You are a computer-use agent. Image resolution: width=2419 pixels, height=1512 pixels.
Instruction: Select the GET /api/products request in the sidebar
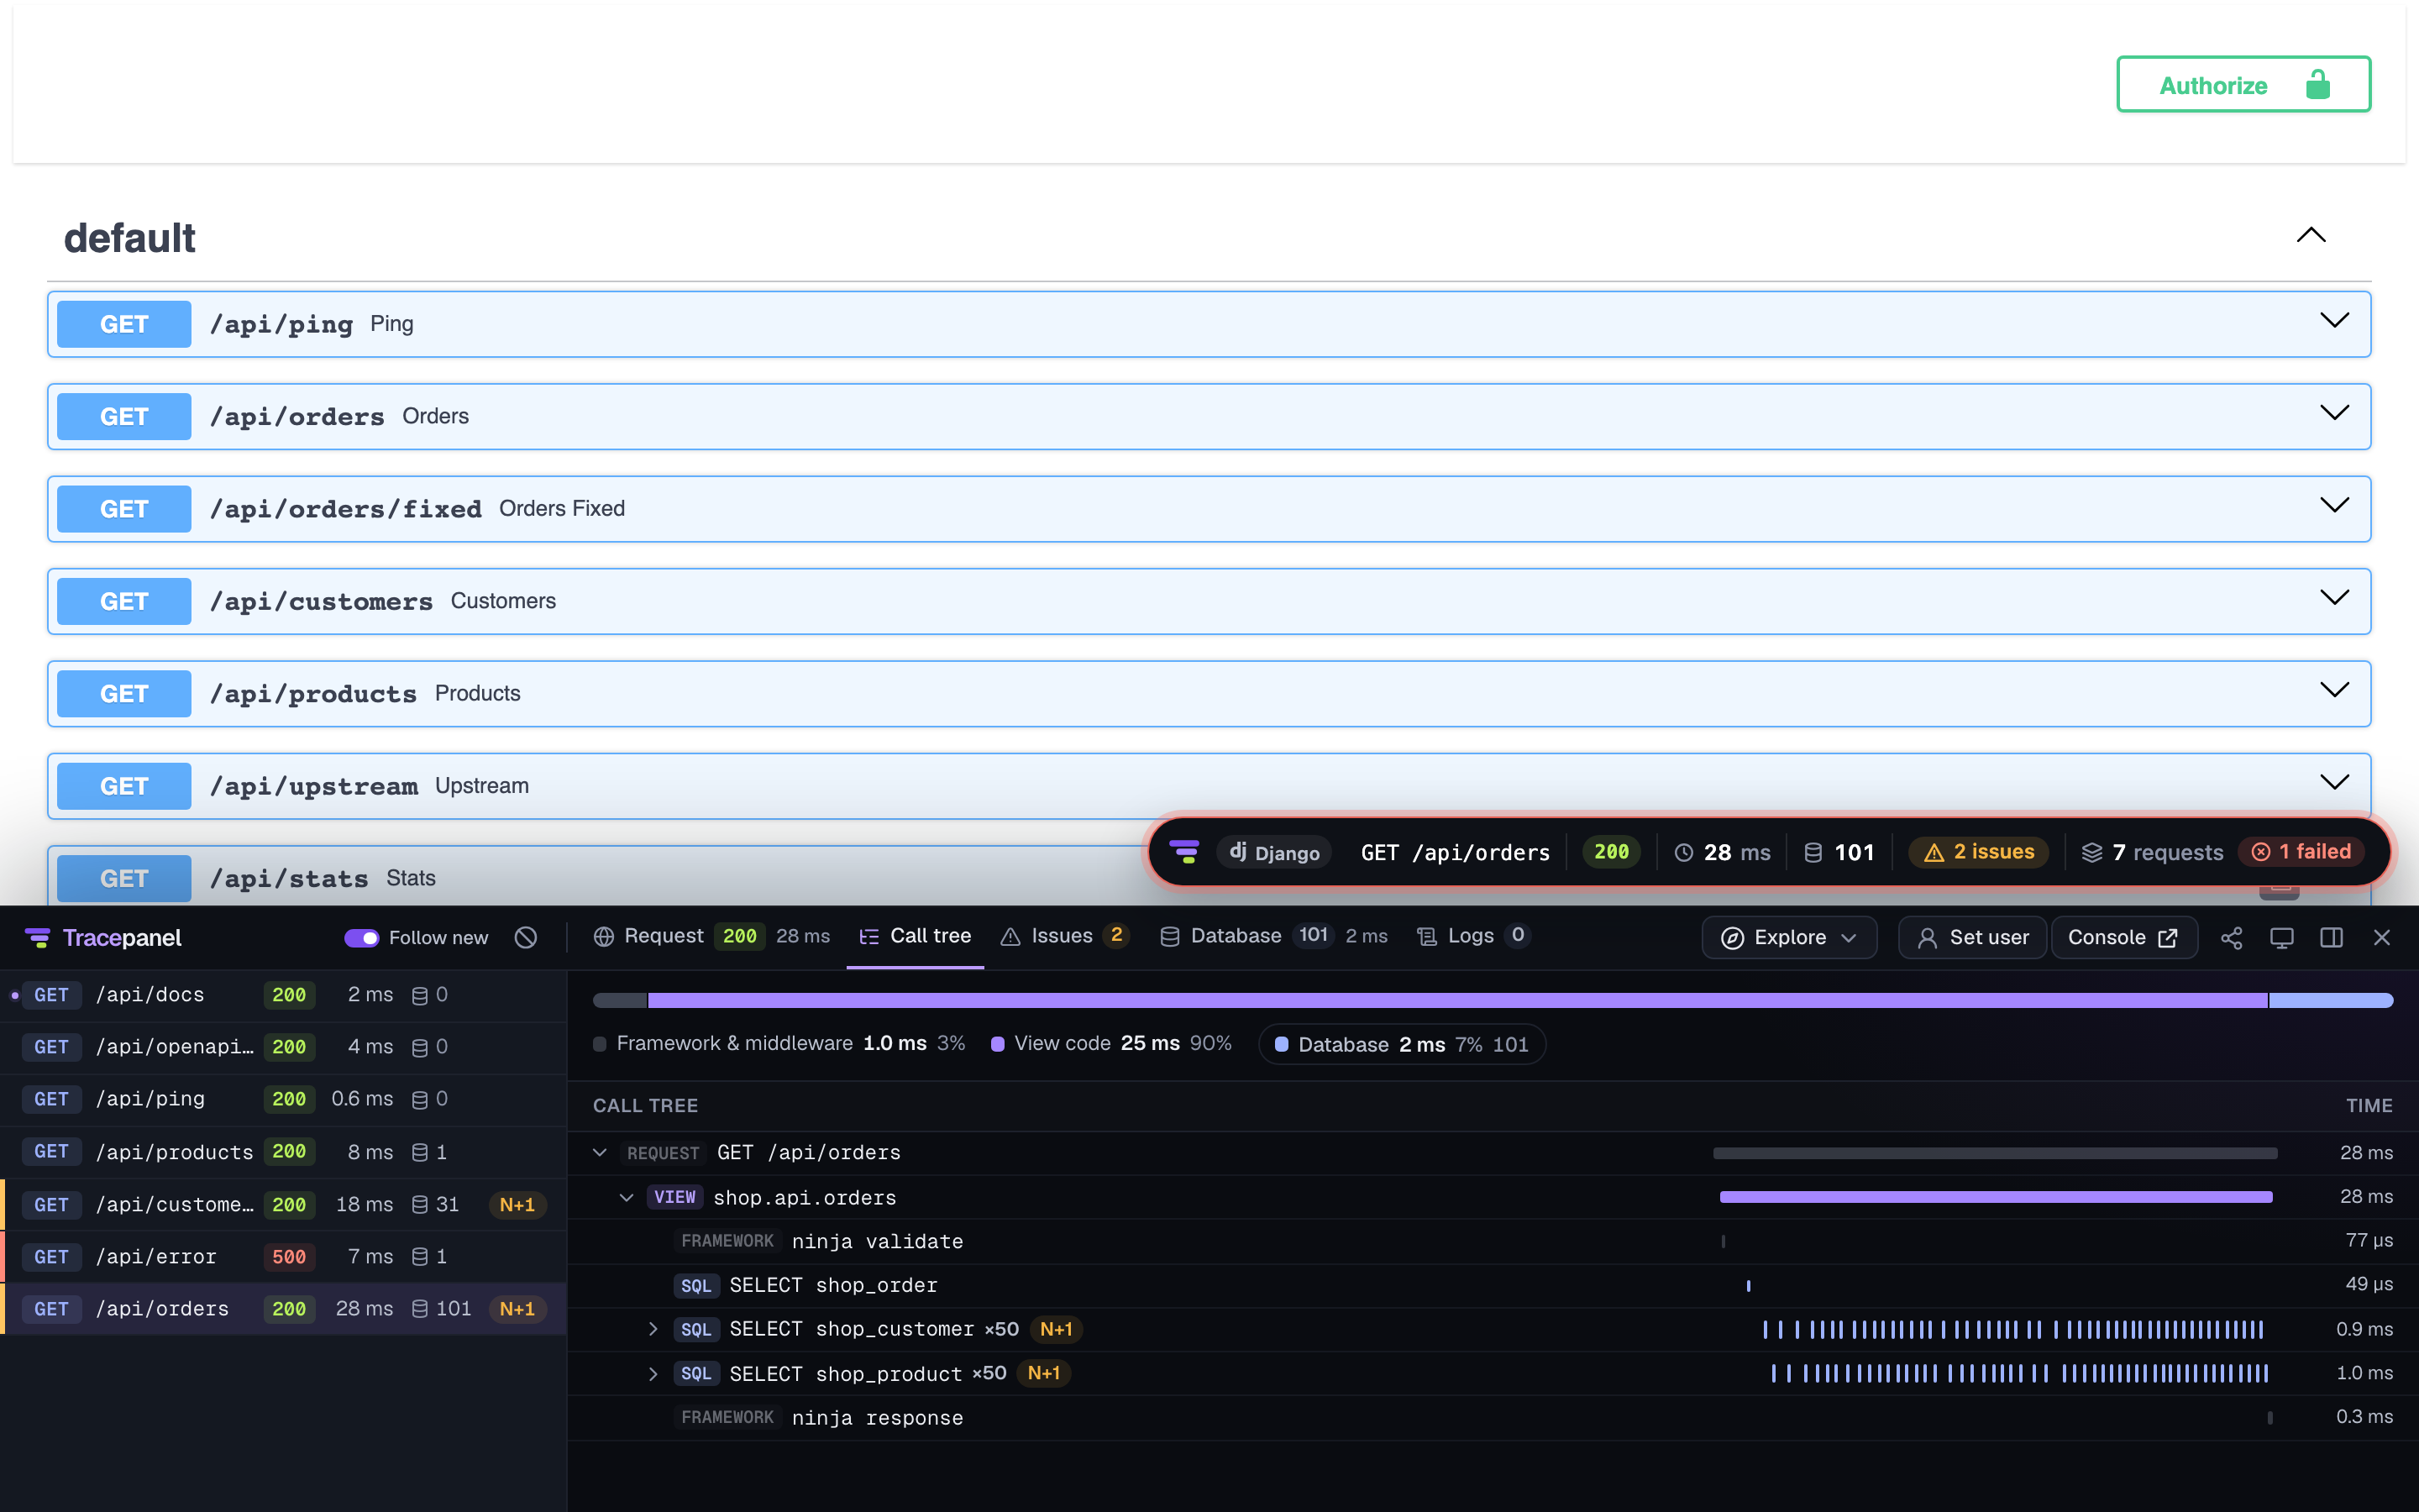tap(284, 1152)
